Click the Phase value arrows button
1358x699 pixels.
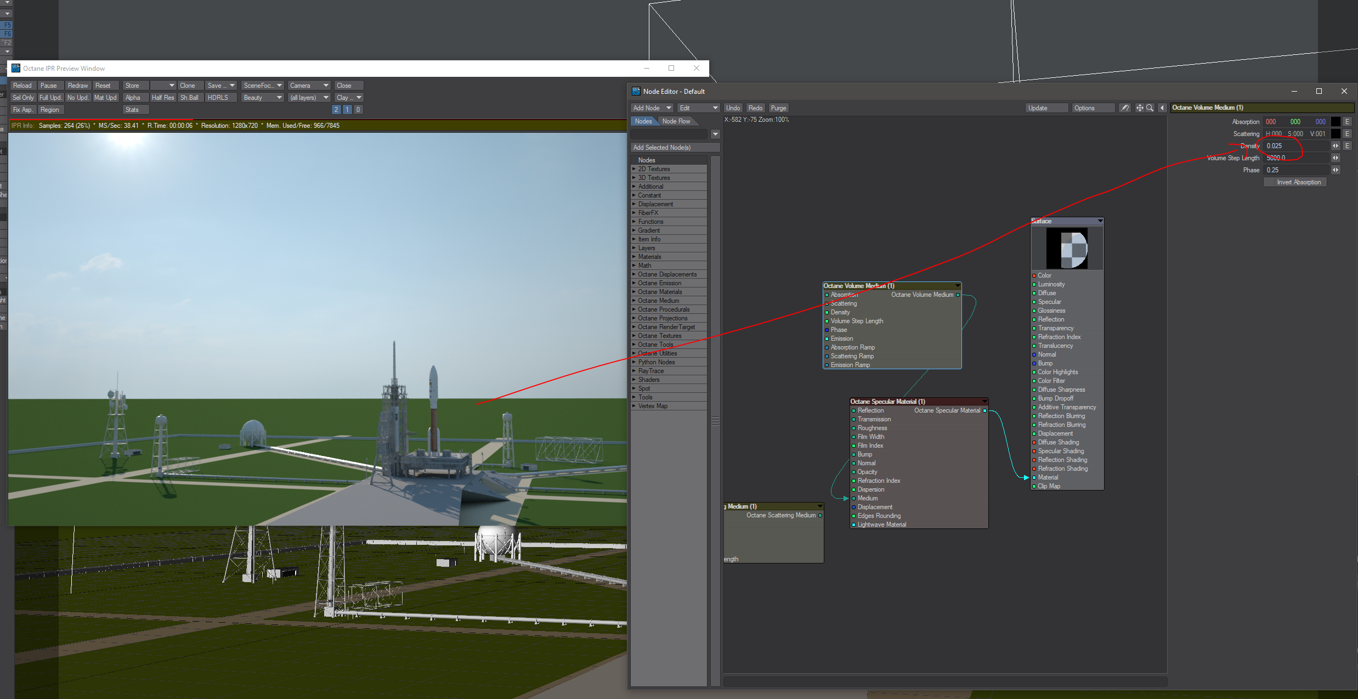click(x=1336, y=170)
